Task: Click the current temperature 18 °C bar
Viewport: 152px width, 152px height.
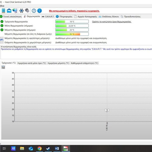Action: click(72, 22)
